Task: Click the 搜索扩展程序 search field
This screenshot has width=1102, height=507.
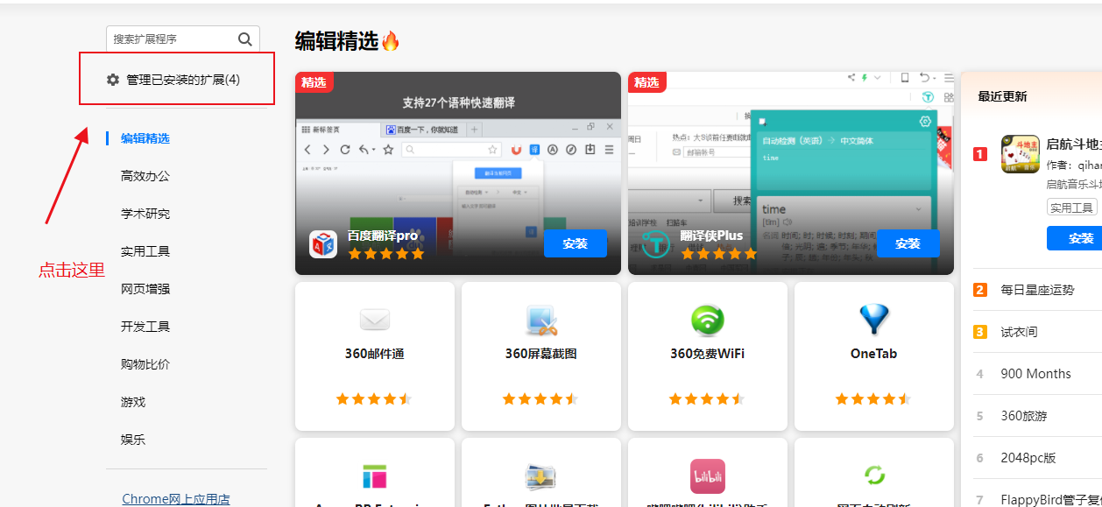Action: (173, 39)
